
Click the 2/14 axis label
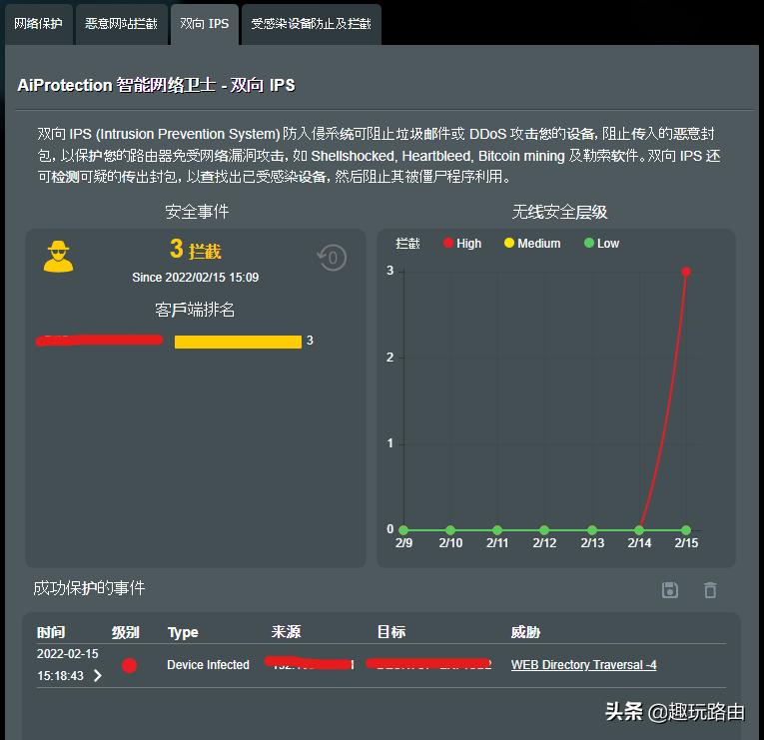click(x=639, y=542)
